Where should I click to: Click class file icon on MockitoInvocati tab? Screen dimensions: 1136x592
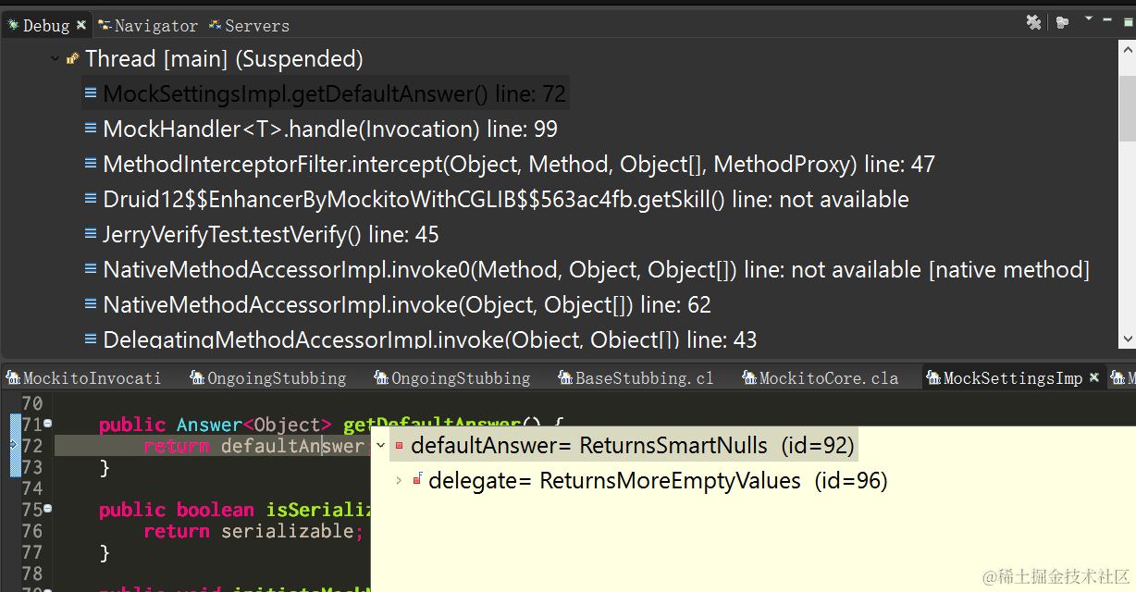[x=13, y=378]
